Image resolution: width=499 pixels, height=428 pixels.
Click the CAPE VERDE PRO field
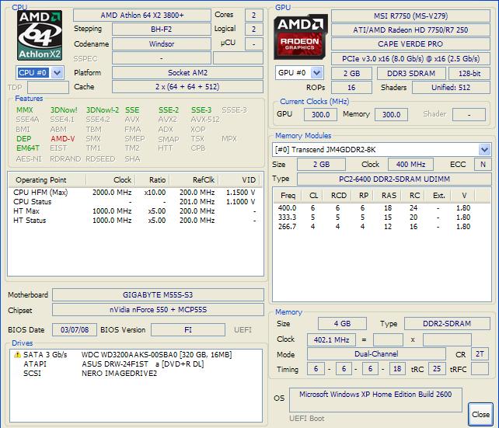(410, 43)
